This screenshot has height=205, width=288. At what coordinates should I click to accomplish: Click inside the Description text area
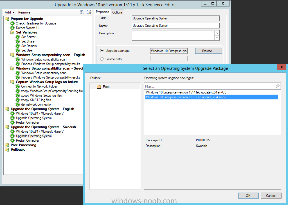(x=173, y=35)
